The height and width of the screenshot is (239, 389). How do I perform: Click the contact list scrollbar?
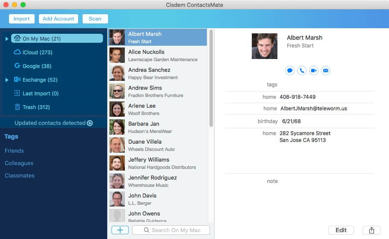pos(211,78)
